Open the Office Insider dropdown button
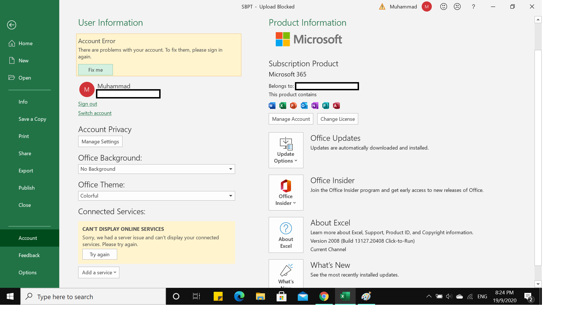Image resolution: width=569 pixels, height=320 pixels. 286,192
